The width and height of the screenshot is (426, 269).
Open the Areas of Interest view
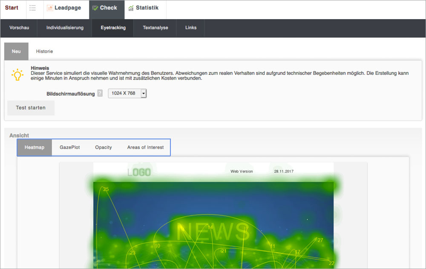point(145,147)
